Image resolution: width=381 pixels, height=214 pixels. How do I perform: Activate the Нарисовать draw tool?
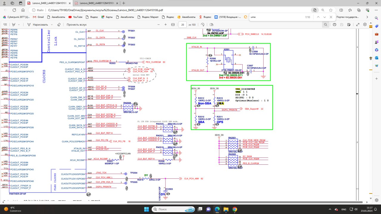coord(38,25)
